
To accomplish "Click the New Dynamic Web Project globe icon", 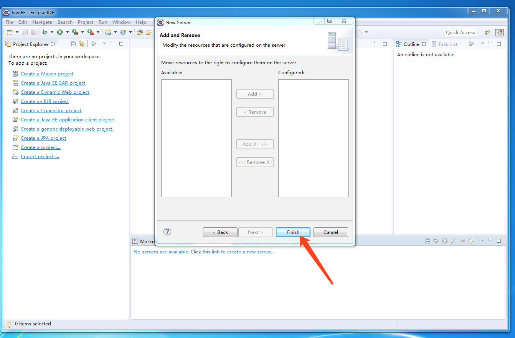I will (108, 32).
